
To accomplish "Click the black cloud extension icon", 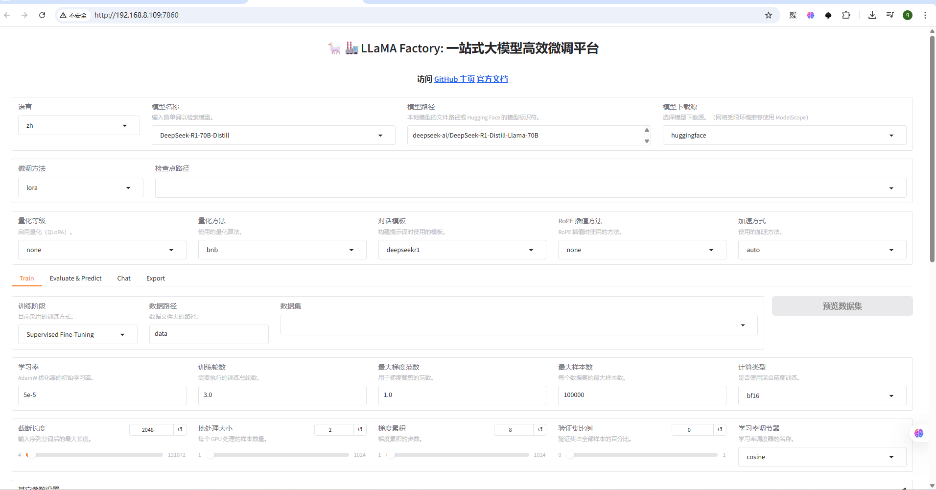I will (828, 15).
